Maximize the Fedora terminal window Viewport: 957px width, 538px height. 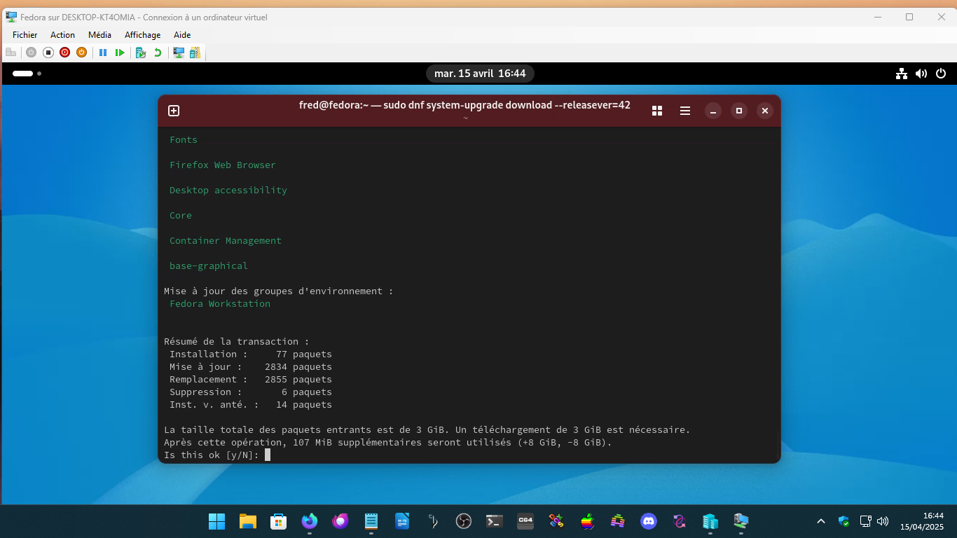(738, 111)
